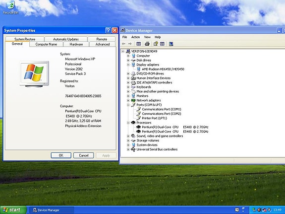Select the Storage volumes icon

pyautogui.click(x=133, y=141)
